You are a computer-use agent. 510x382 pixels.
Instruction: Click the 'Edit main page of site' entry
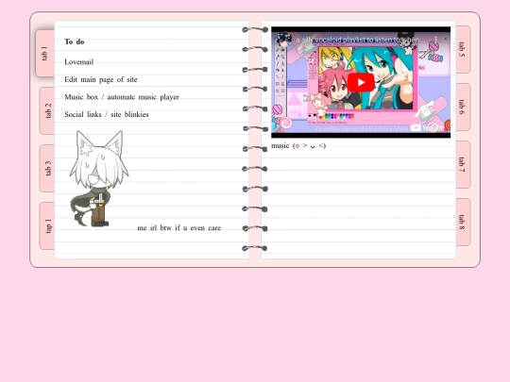[101, 79]
